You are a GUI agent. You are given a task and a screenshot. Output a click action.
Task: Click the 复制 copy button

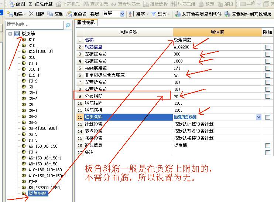[x=55, y=14]
